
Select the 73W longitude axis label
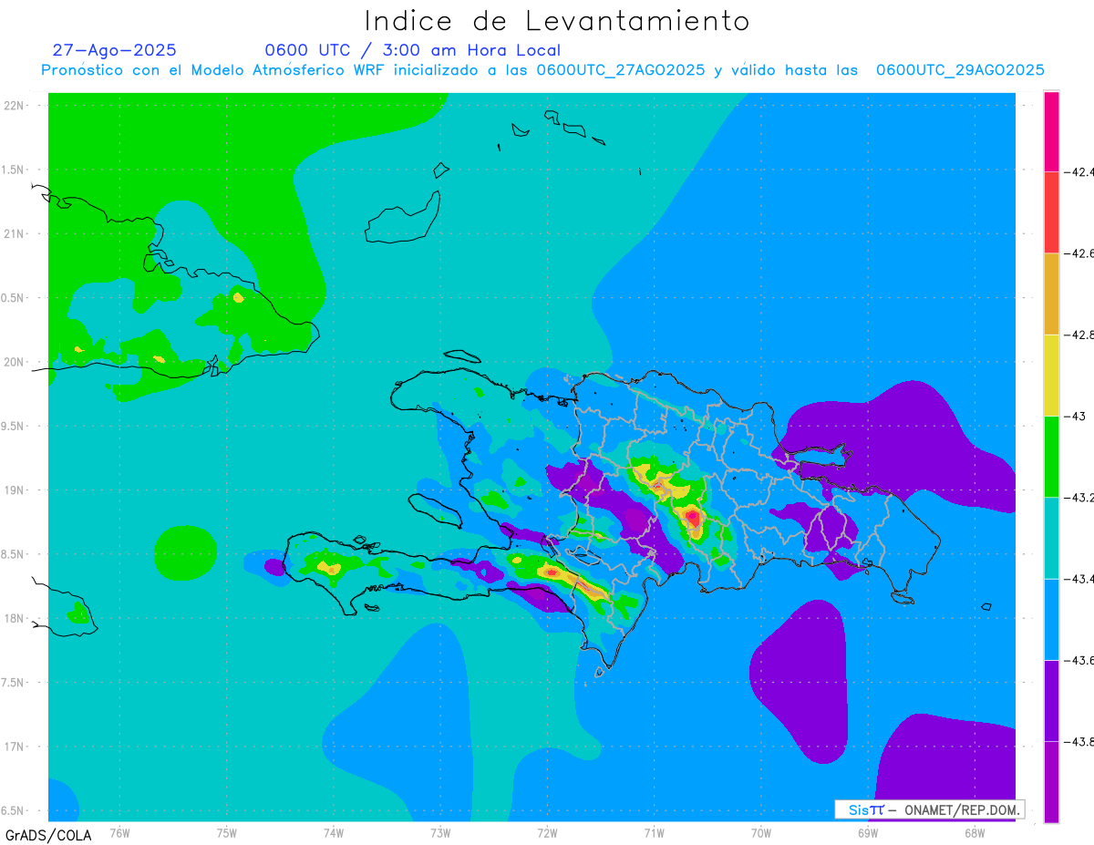pos(440,832)
